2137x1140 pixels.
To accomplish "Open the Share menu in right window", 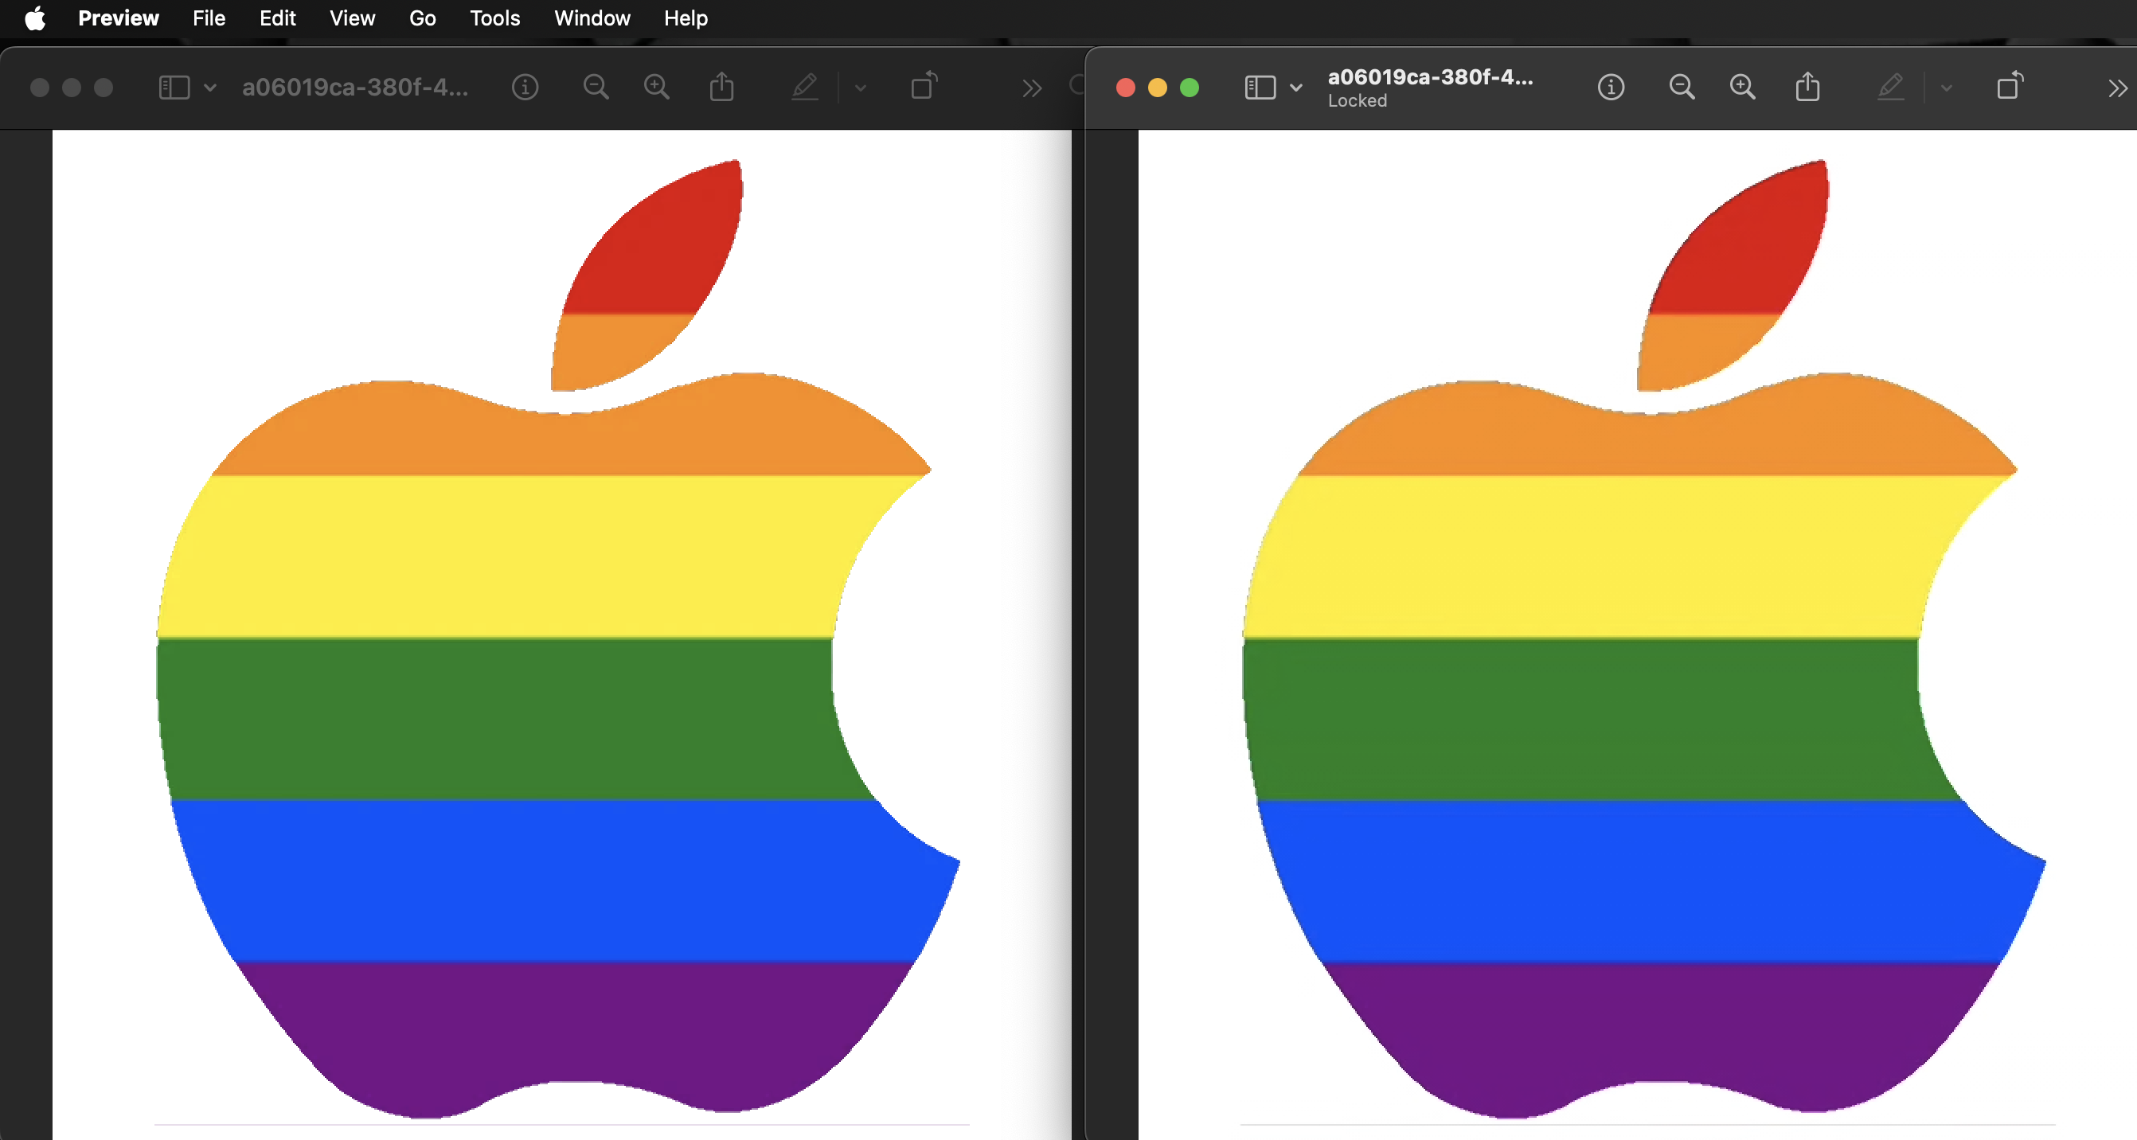I will [1807, 87].
